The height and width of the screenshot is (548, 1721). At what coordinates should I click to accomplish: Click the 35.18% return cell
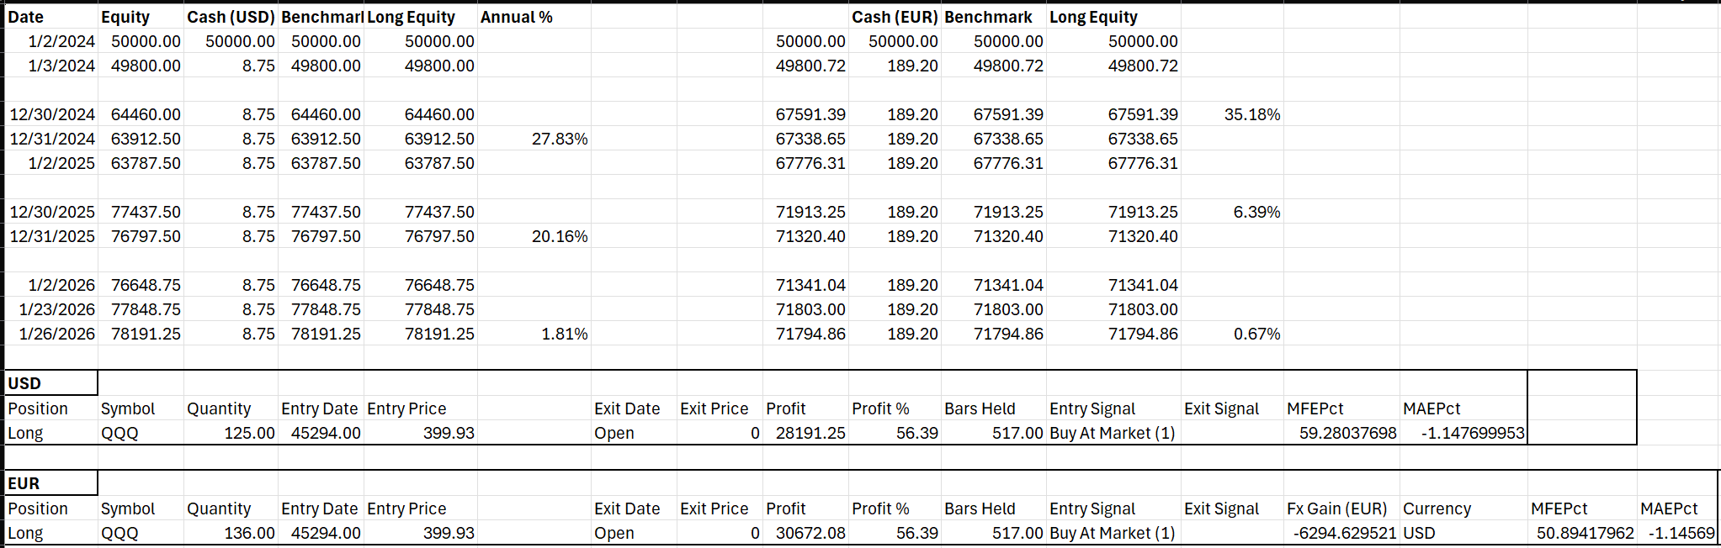[x=1251, y=114]
